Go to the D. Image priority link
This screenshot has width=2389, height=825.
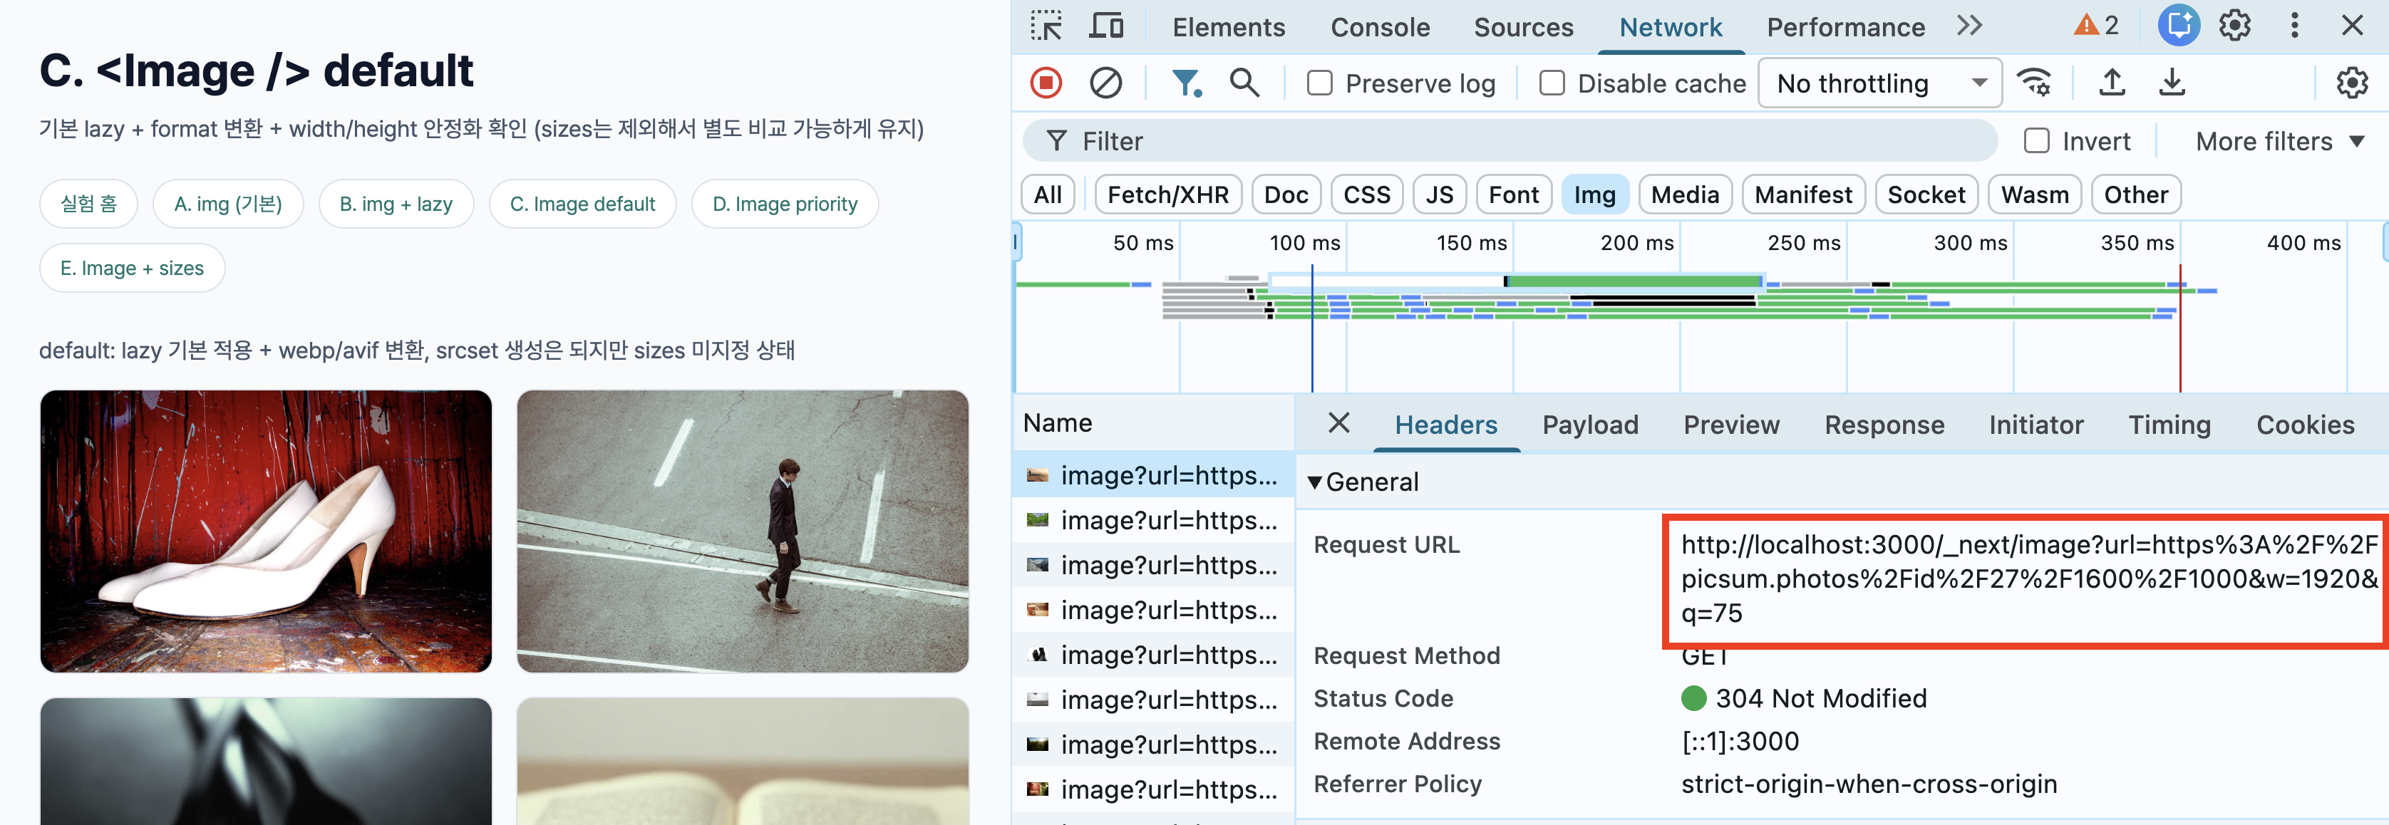(784, 204)
